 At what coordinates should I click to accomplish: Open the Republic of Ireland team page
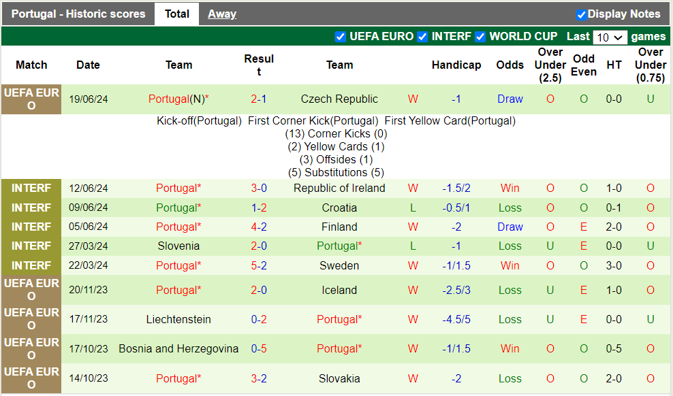[x=339, y=188]
